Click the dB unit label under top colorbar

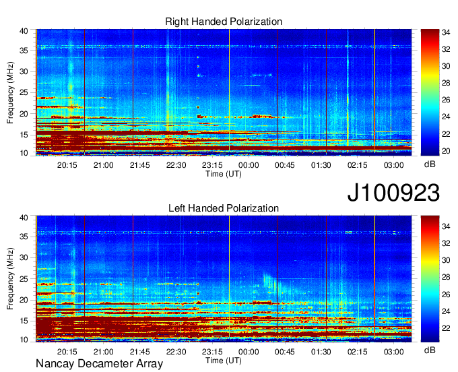[430, 164]
